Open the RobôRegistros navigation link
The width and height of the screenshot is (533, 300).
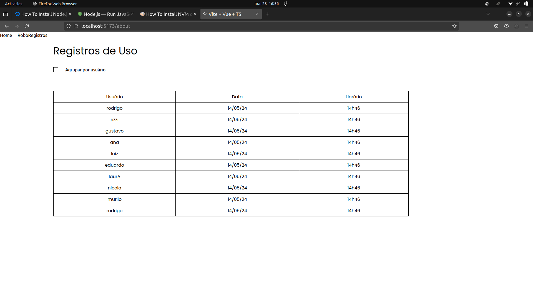point(32,35)
